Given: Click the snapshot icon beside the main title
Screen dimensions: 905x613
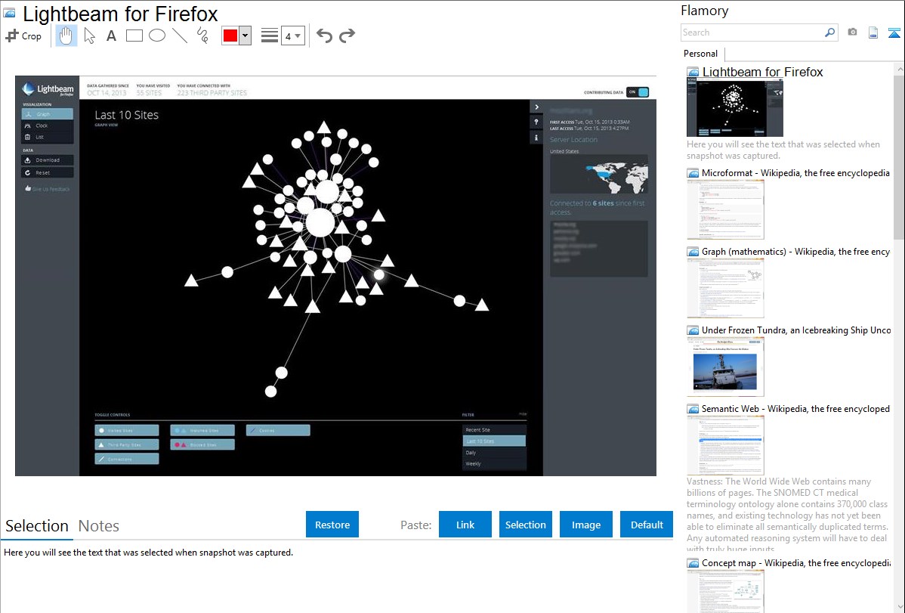Looking at the screenshot, I should pyautogui.click(x=9, y=12).
